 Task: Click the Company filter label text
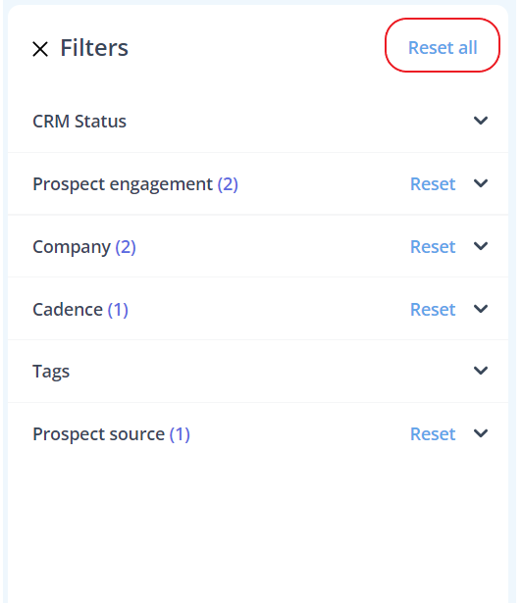pos(72,247)
